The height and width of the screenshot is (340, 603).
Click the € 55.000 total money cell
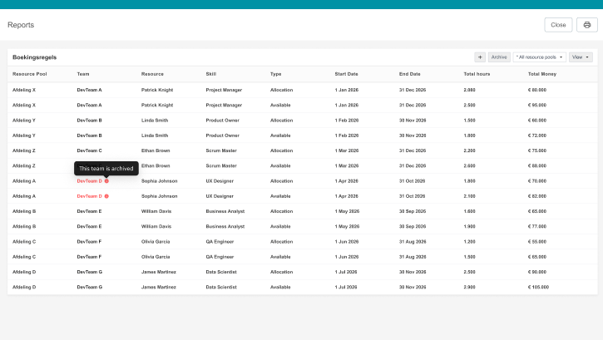click(536, 242)
